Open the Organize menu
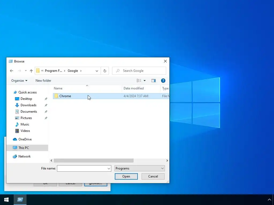This screenshot has width=274, height=205. 19,81
